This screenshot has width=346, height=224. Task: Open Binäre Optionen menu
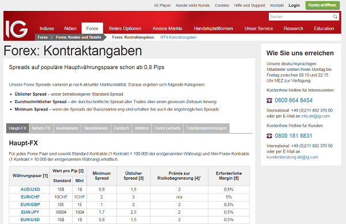[125, 28]
